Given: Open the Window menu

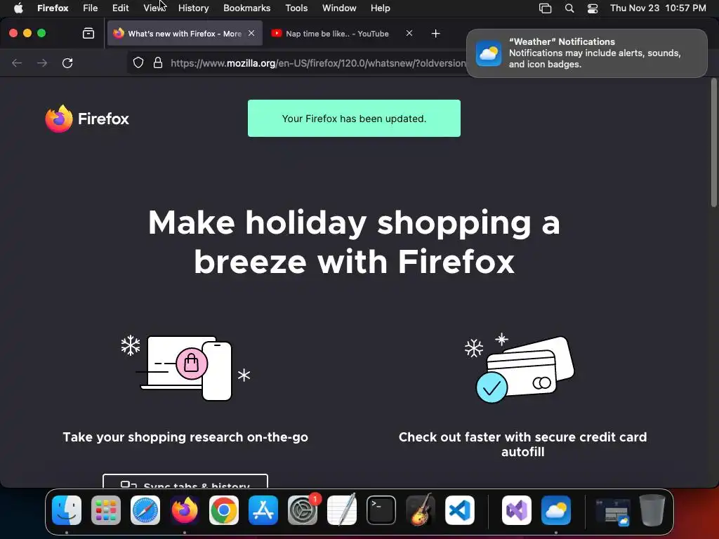Looking at the screenshot, I should pyautogui.click(x=339, y=8).
